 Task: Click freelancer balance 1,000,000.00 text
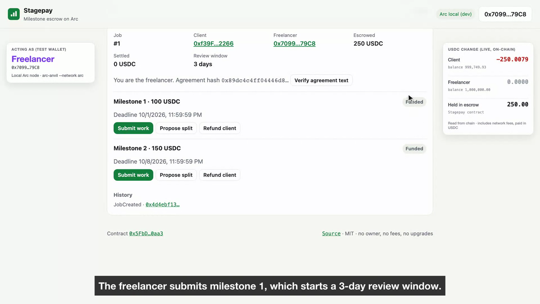click(x=469, y=90)
